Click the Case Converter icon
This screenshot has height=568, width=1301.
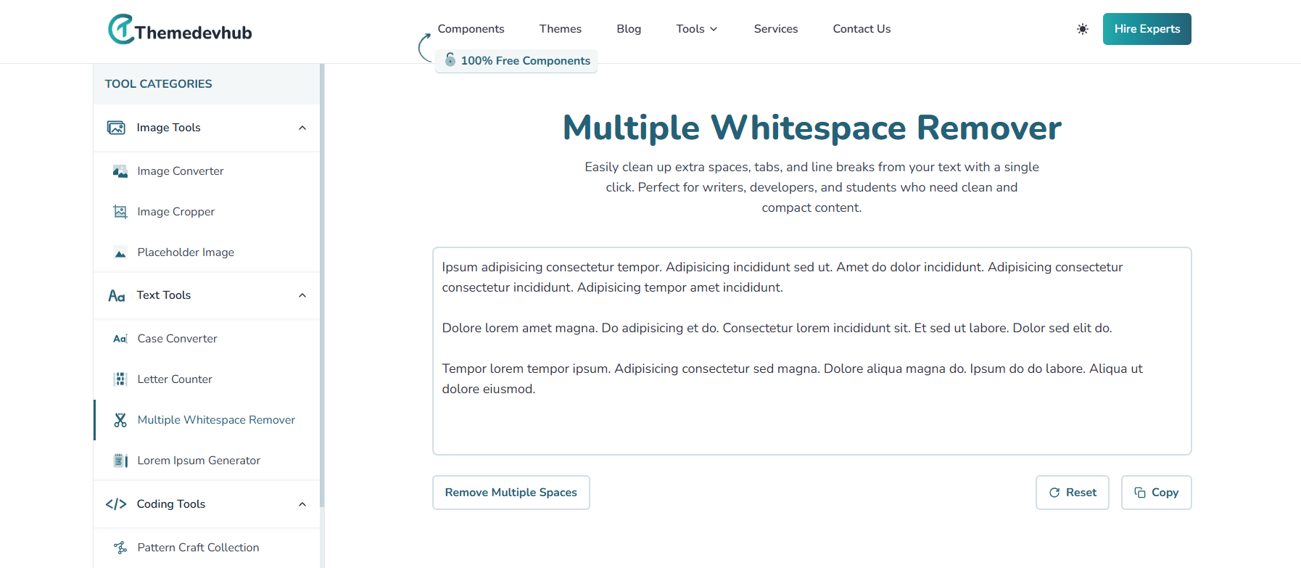tap(120, 339)
